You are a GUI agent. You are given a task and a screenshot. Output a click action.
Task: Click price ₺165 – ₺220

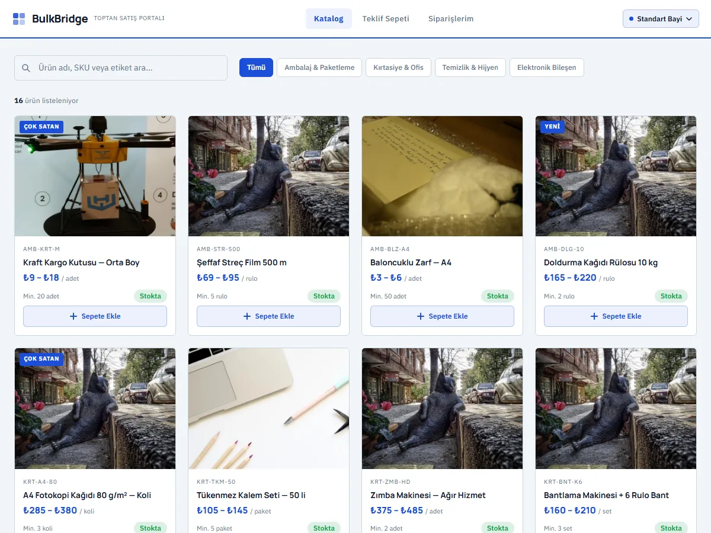(570, 278)
